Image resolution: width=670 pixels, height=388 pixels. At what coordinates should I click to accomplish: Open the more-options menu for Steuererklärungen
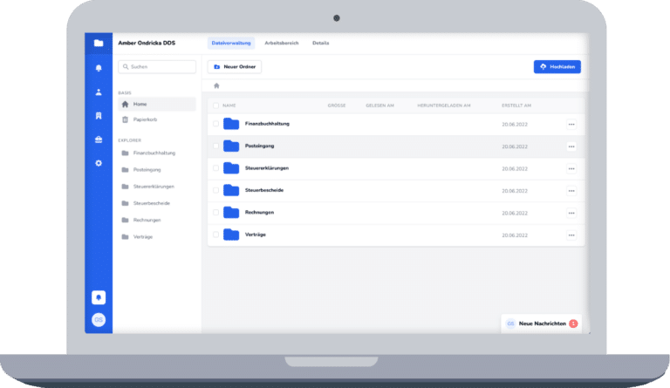[x=571, y=168]
